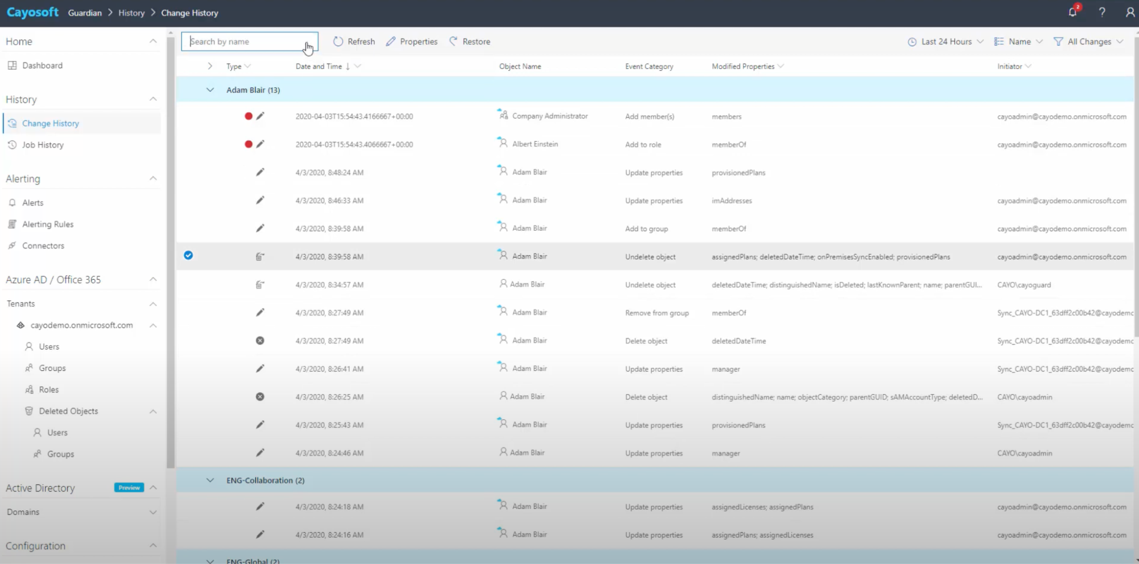Open the Last 24 Hours time filter
This screenshot has height=564, width=1139.
(x=945, y=42)
